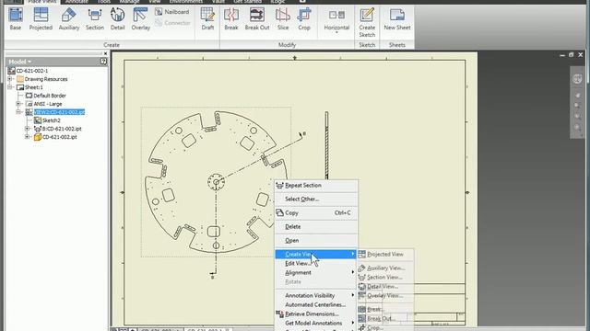Choose Select Other from context menu
Image resolution: width=590 pixels, height=331 pixels.
pos(316,199)
